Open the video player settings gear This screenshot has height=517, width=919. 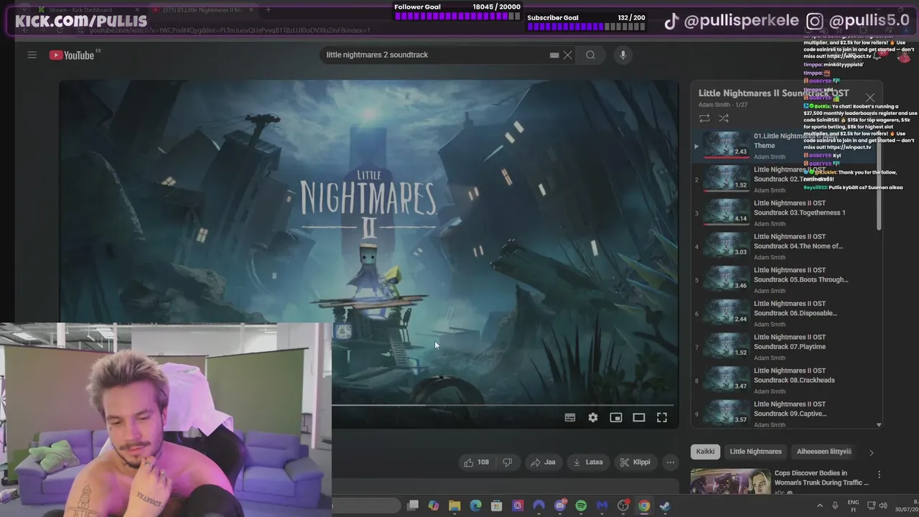(593, 417)
